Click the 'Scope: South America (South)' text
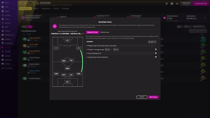Screen dimensions: 210x118 click(98, 57)
